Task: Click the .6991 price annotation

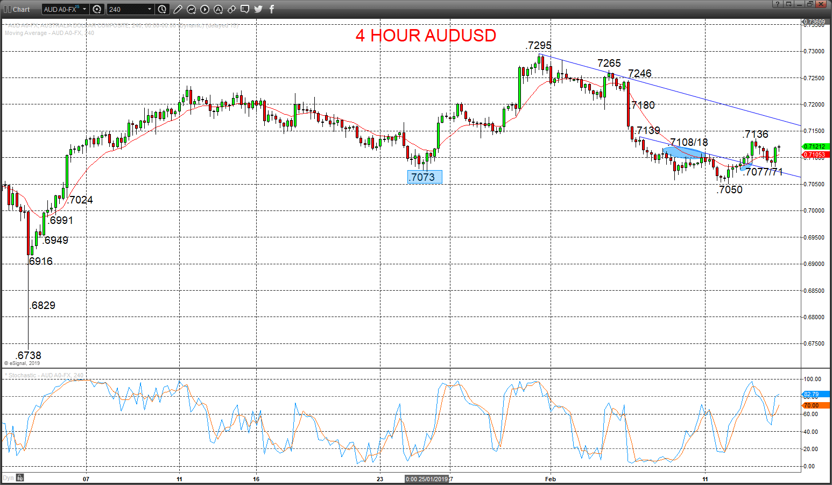Action: pos(60,220)
